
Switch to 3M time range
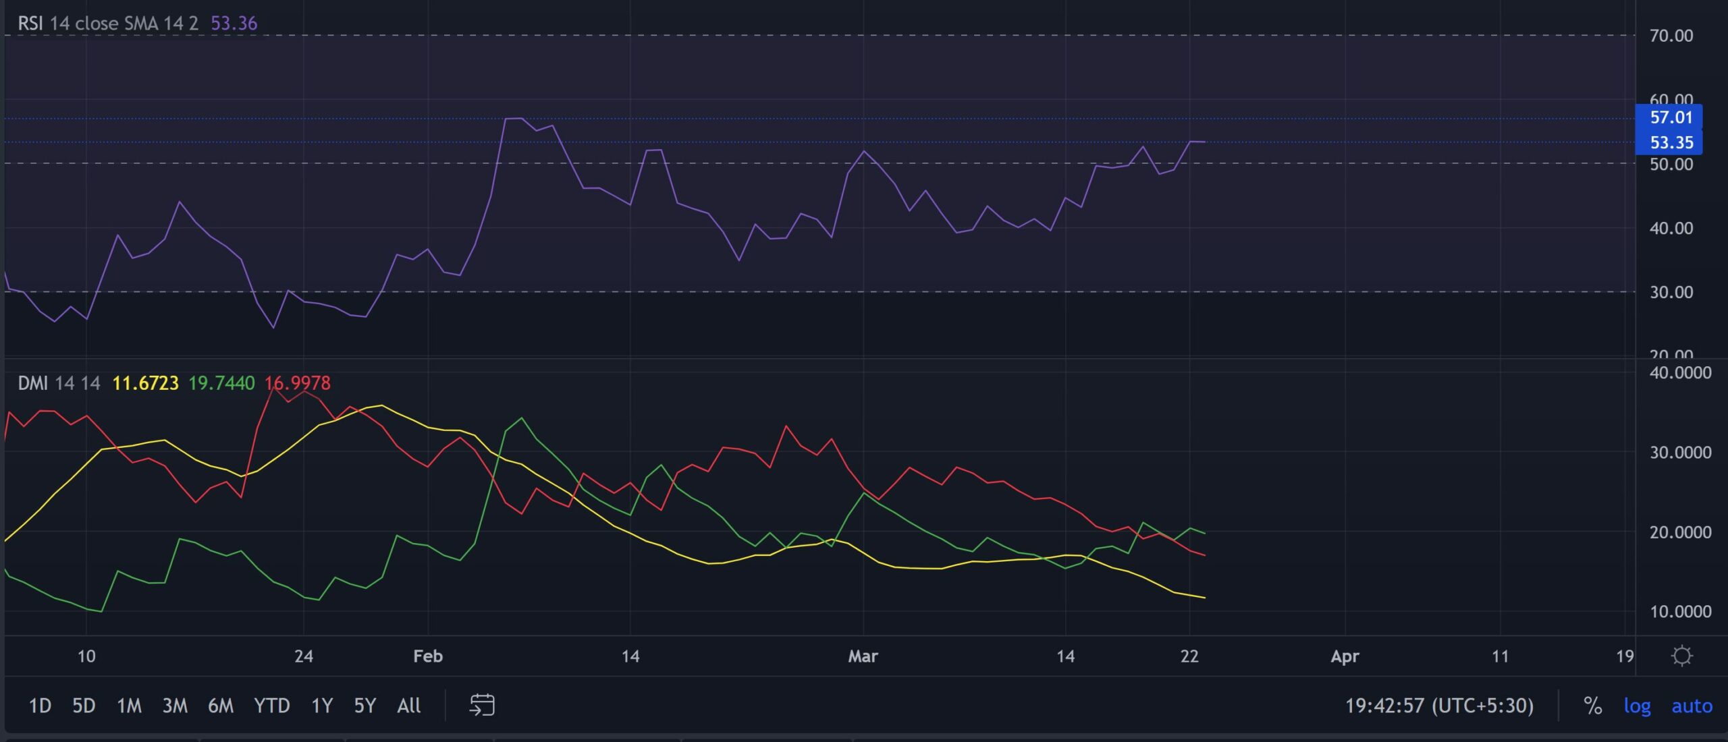point(175,706)
